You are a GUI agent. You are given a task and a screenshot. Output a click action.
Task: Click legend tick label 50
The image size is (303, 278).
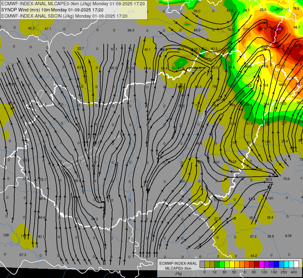tap(234, 272)
